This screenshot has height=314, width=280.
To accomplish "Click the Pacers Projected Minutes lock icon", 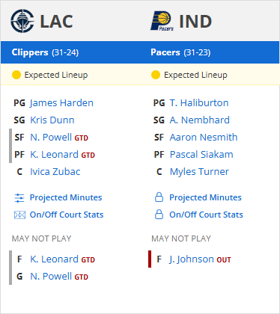I will coord(159,197).
